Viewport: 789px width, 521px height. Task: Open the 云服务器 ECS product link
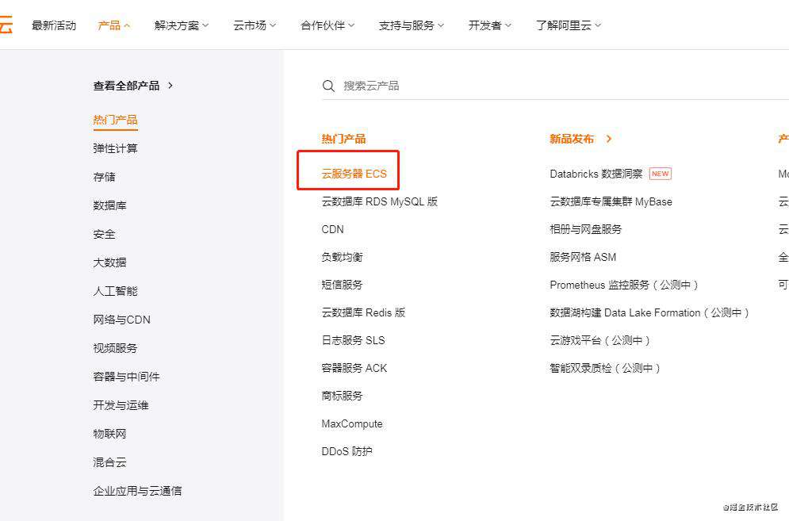coord(354,174)
